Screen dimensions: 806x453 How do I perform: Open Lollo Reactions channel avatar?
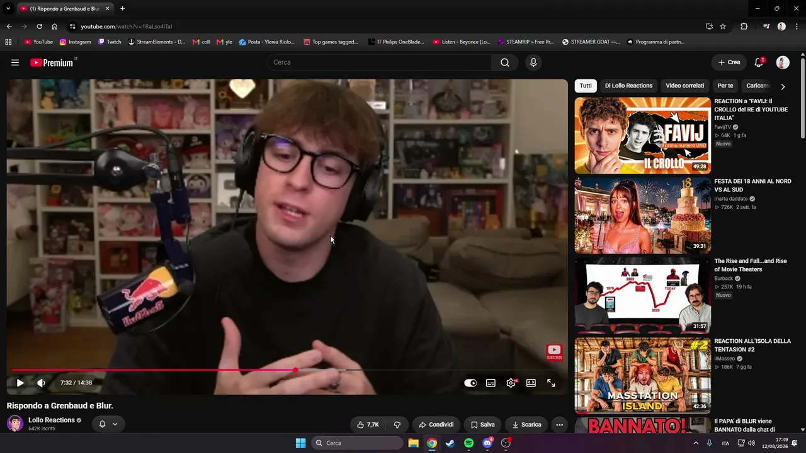pyautogui.click(x=15, y=423)
